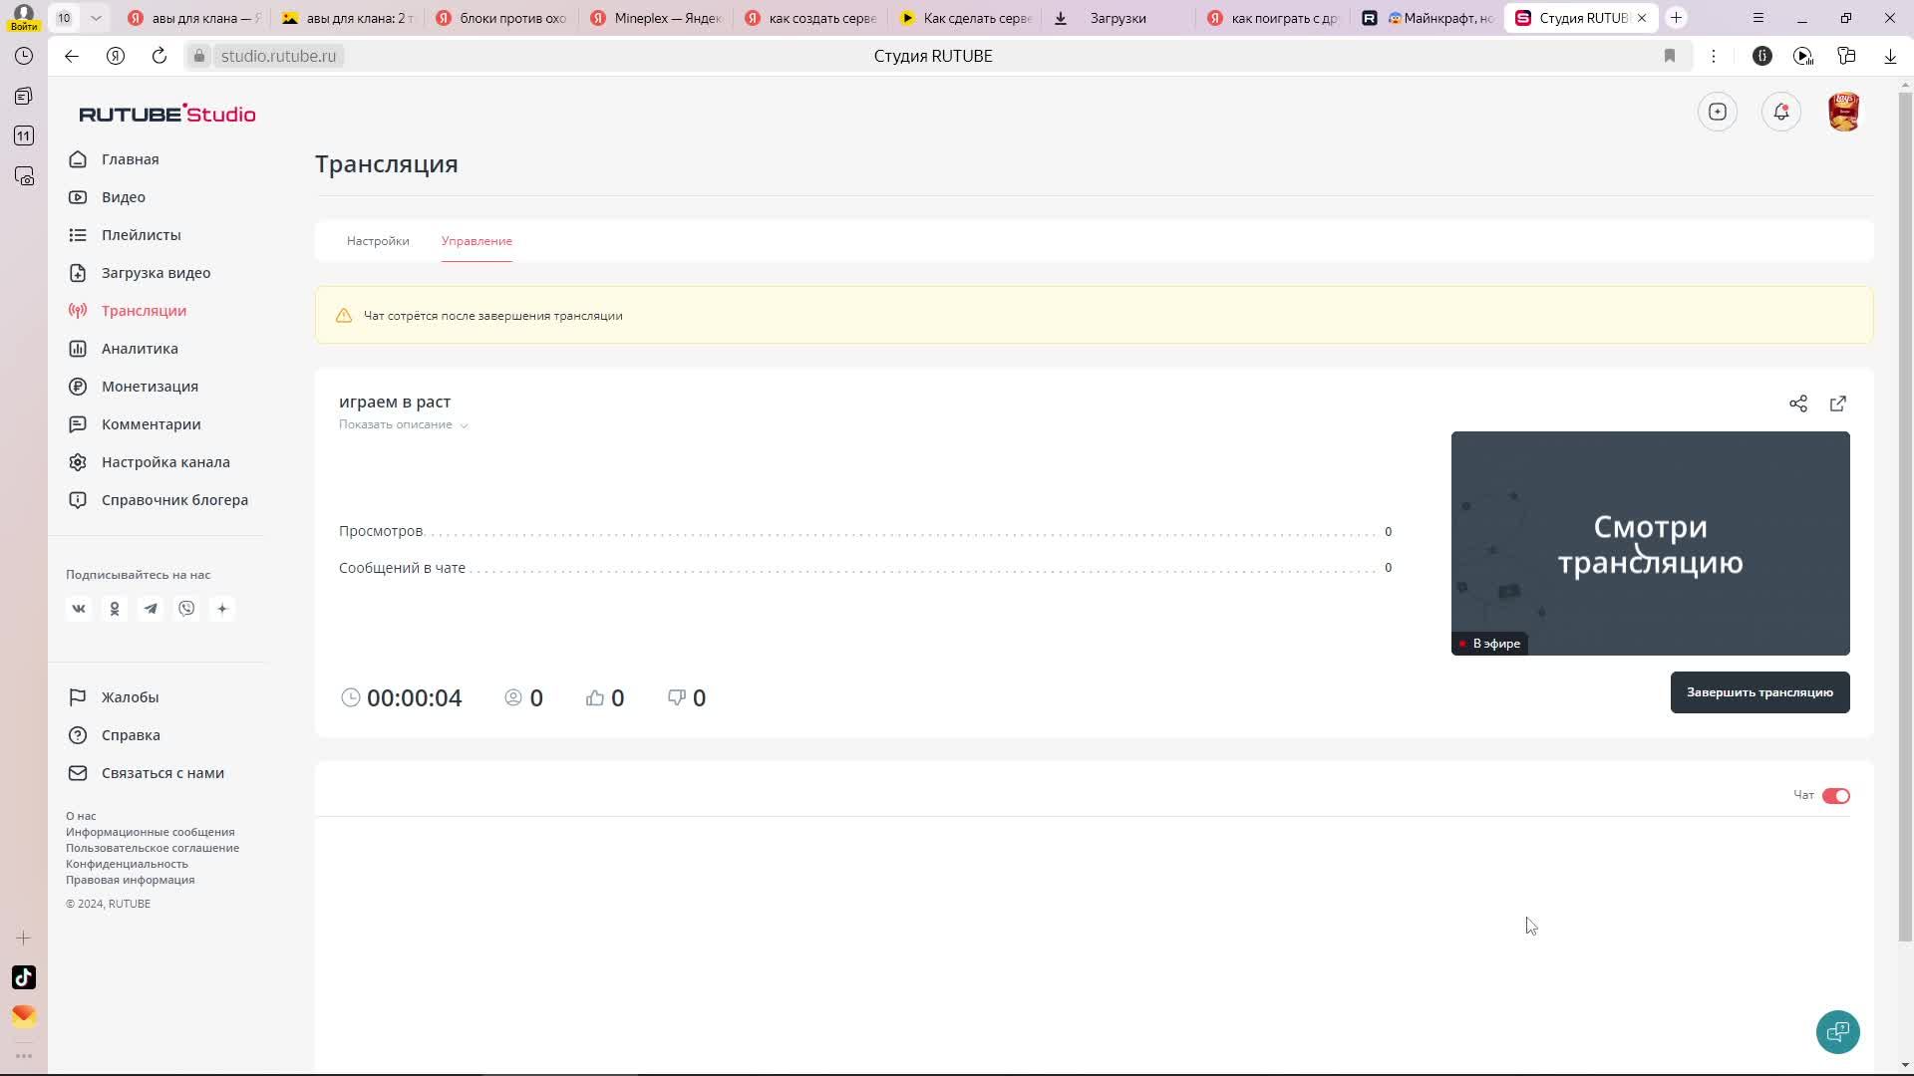Viewport: 1914px width, 1076px height.
Task: Click the share stream icon
Action: tap(1798, 403)
